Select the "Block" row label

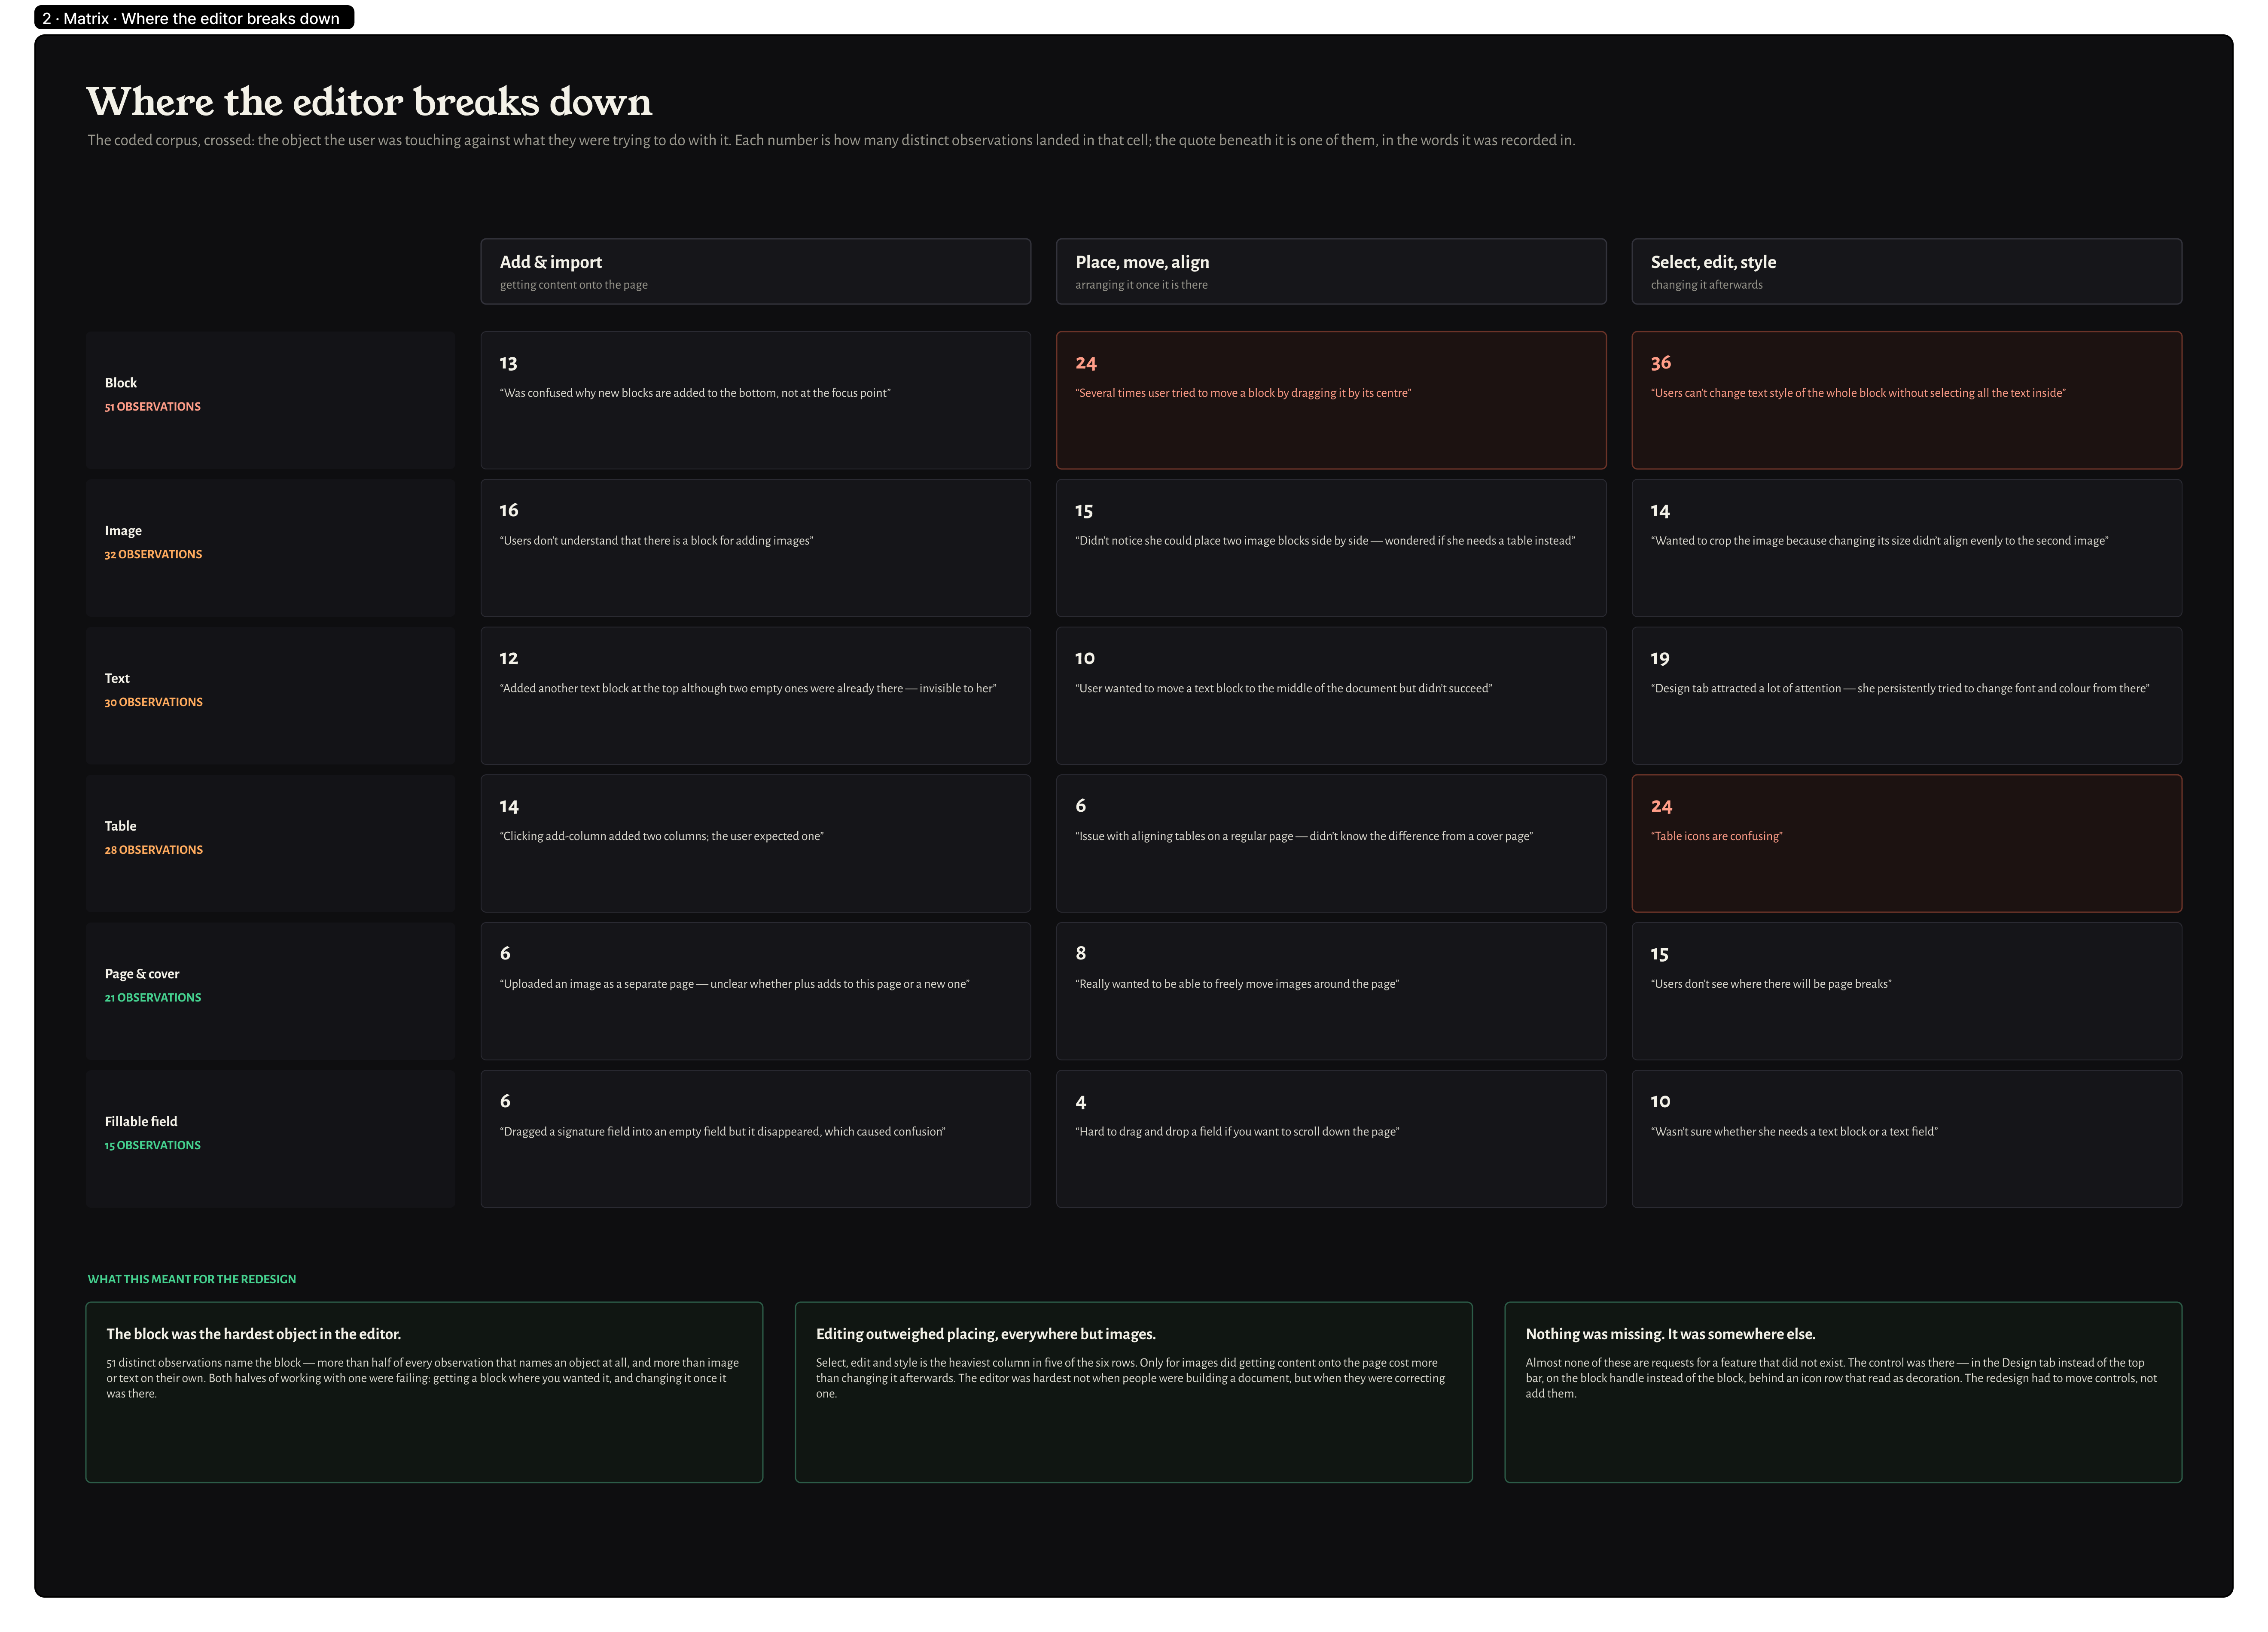(x=121, y=383)
